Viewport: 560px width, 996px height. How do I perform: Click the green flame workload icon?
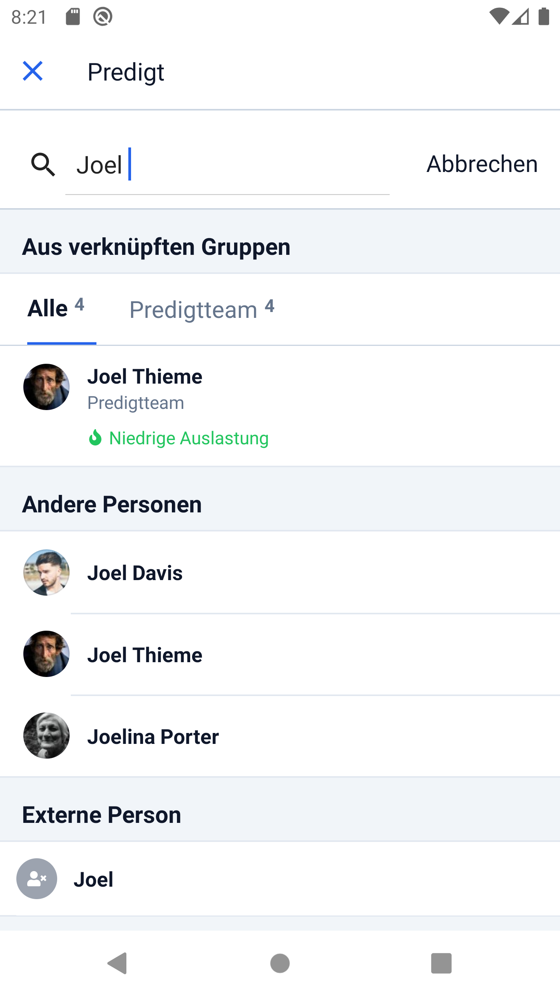point(95,438)
